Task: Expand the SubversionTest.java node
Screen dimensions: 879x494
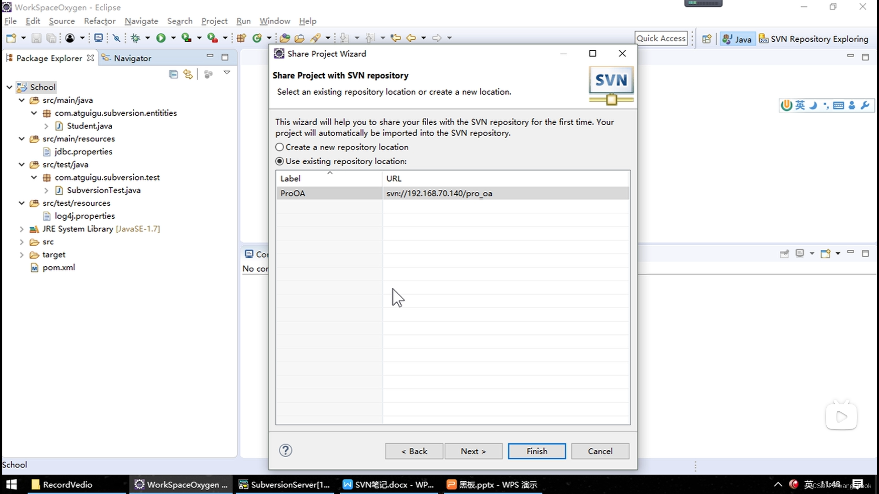Action: [x=46, y=190]
